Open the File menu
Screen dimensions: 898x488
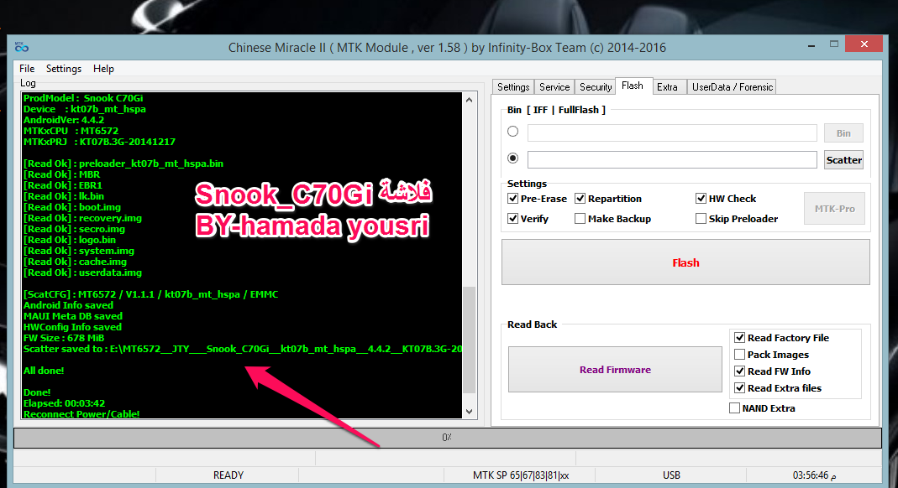coord(27,69)
